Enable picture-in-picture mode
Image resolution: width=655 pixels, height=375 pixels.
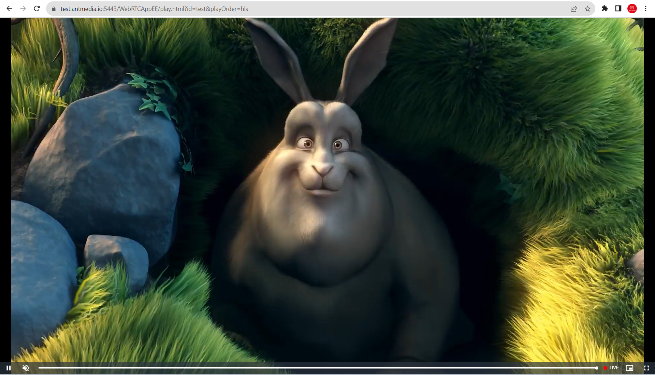629,368
